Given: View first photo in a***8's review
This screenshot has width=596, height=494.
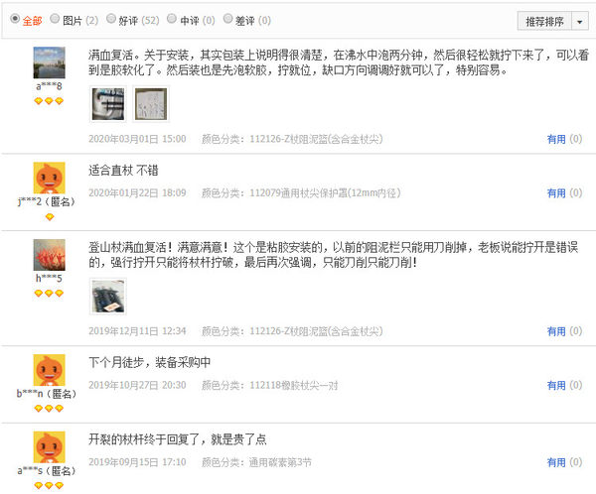Looking at the screenshot, I should pyautogui.click(x=108, y=104).
